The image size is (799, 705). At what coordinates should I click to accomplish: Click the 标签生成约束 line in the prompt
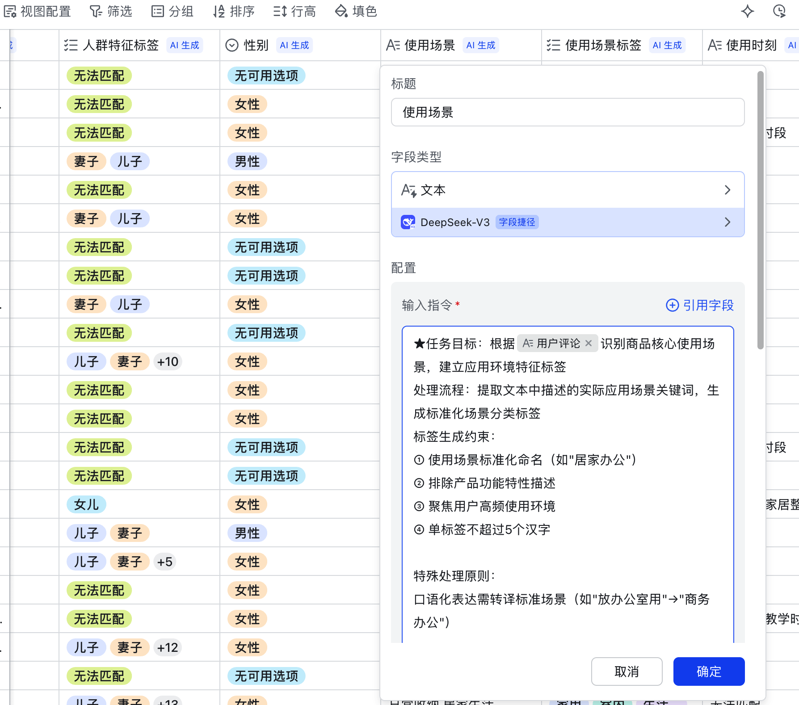point(454,436)
